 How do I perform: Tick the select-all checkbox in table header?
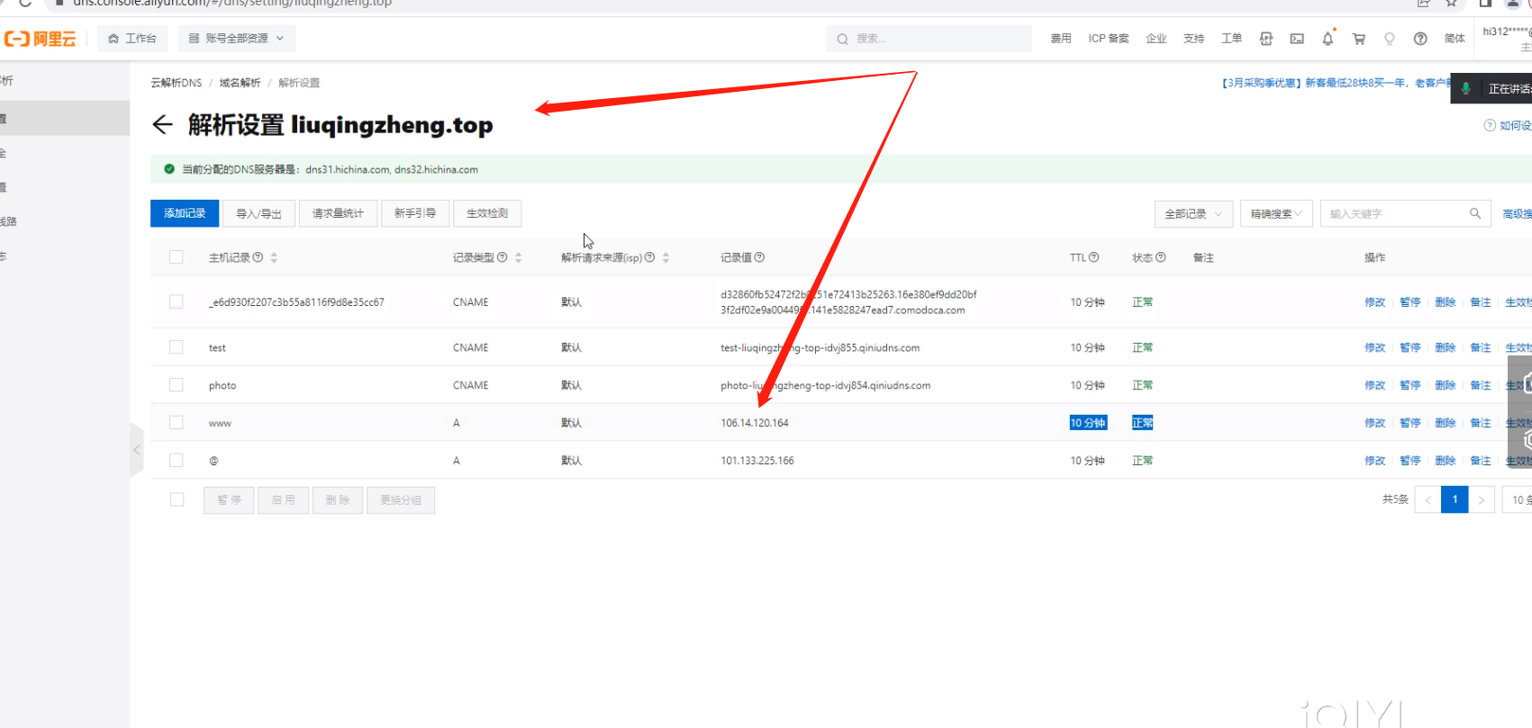click(x=177, y=257)
